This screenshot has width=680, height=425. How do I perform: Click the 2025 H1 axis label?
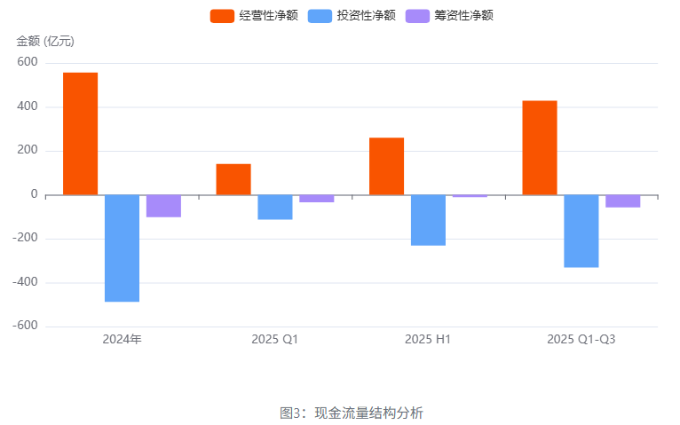click(428, 339)
